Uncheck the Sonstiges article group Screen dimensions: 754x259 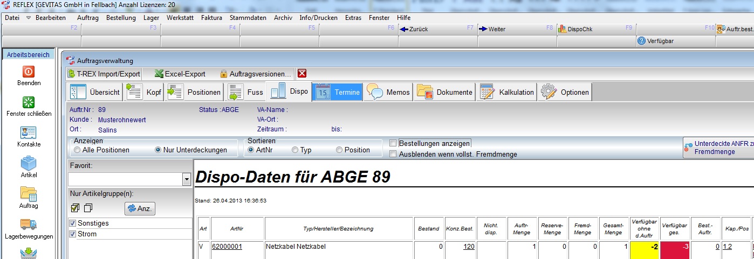(73, 223)
